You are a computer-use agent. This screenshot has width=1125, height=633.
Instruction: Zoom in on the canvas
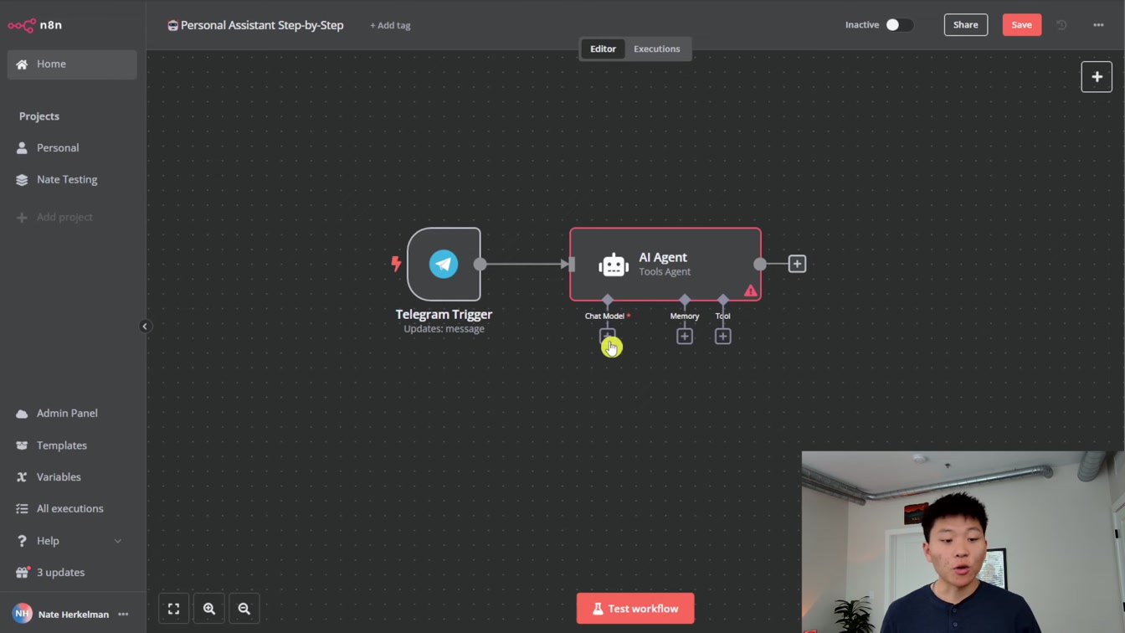[209, 609]
